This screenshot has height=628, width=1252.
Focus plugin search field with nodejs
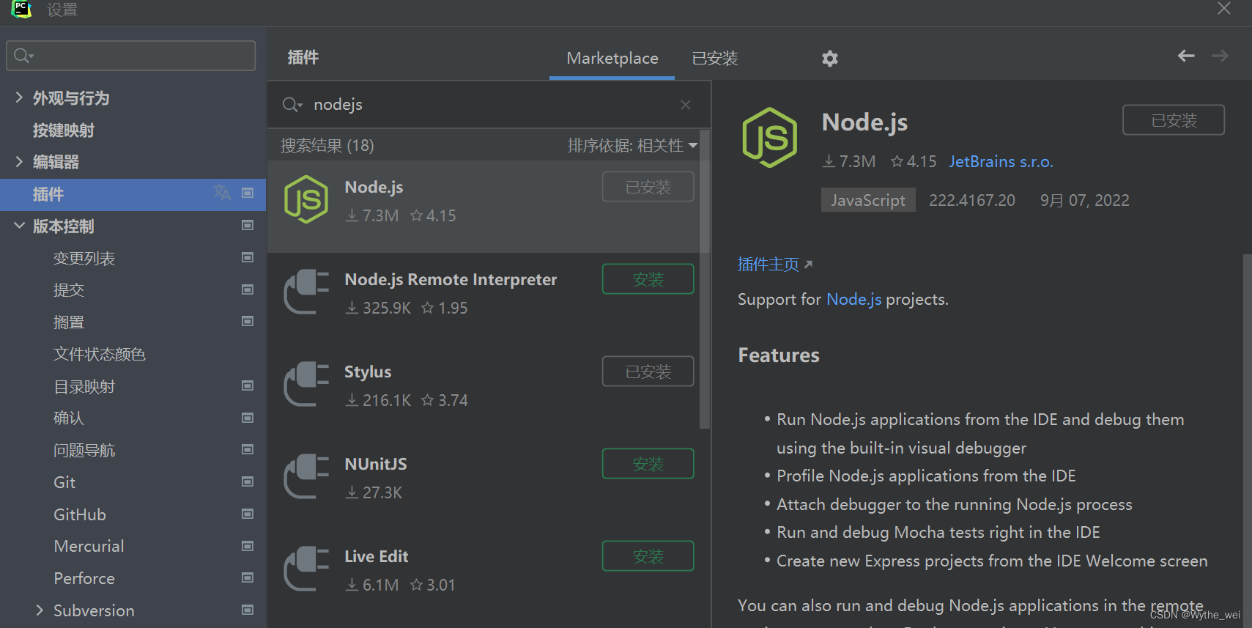[x=489, y=105]
